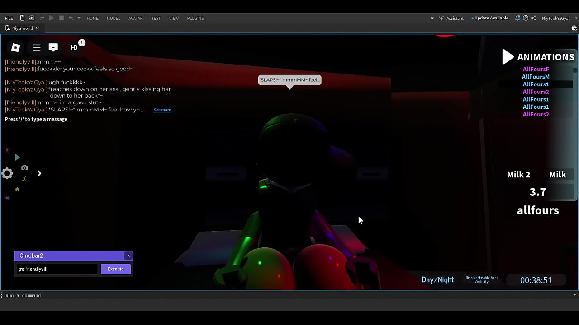Click the HD leaderboard icon

(74, 47)
